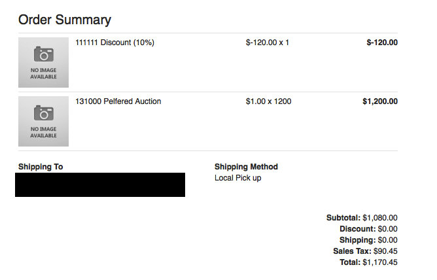Click the Subtotal $1,080.00 line
The width and height of the screenshot is (437, 280).
(x=362, y=218)
